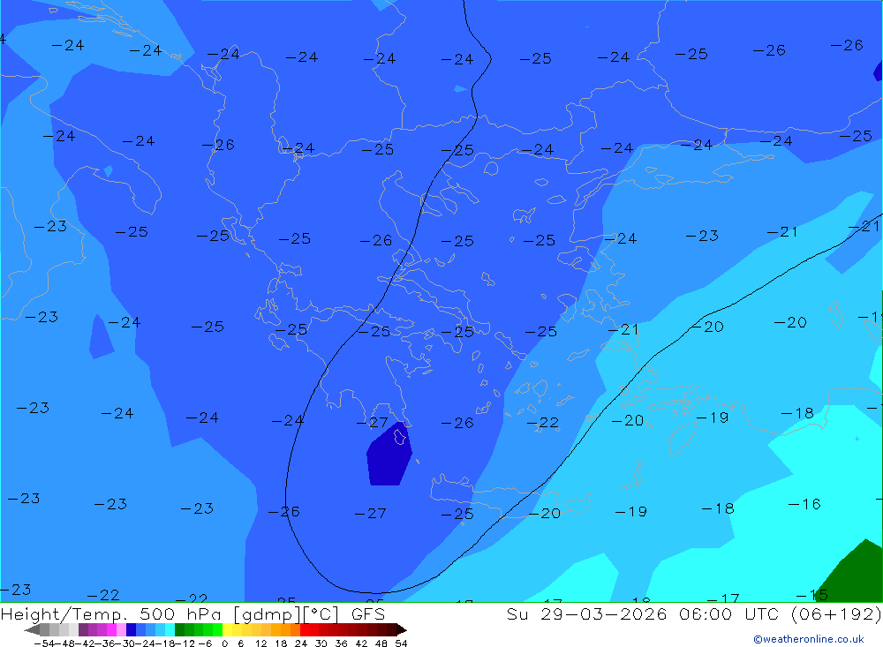Click the '0' color scale label
Viewport: 883px width, 647px height.
[x=224, y=643]
